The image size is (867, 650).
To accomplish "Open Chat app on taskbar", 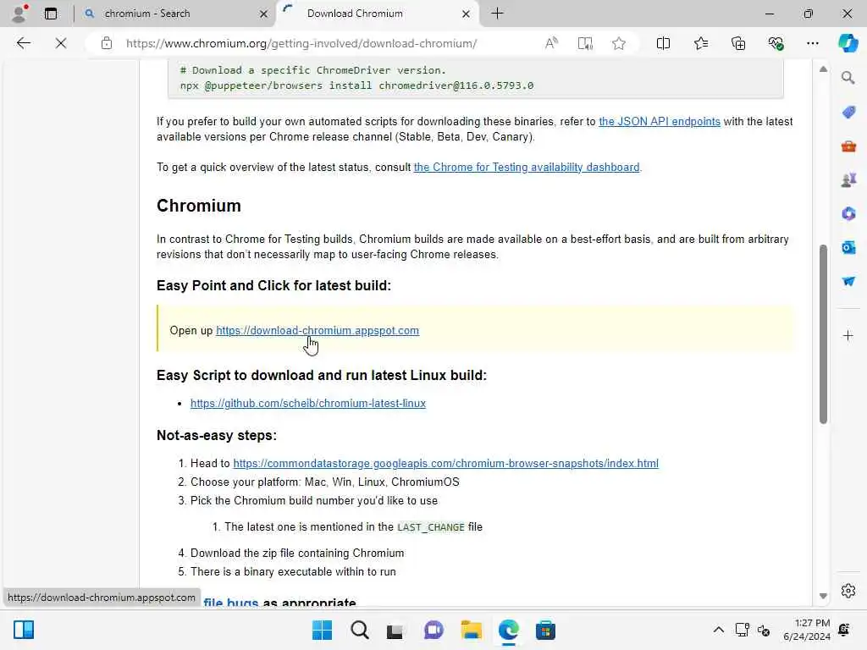I will click(x=433, y=630).
